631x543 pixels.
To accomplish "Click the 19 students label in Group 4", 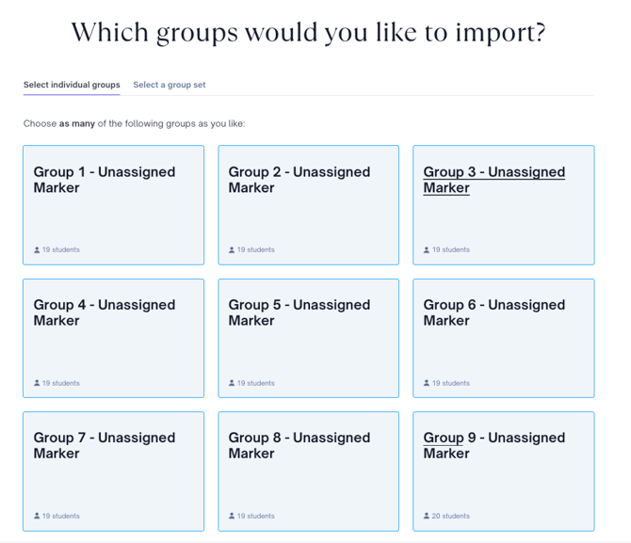I will click(x=61, y=384).
